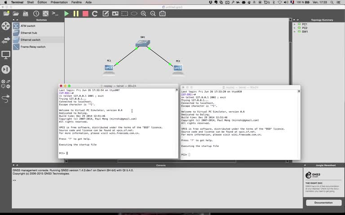Screen dimensions: 345x215
Task: Select the draw ellipse tool
Action: pos(134,13)
